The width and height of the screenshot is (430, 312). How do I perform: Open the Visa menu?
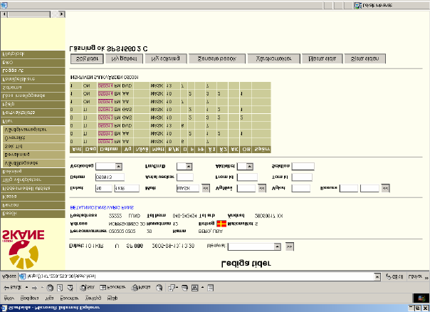click(49, 298)
